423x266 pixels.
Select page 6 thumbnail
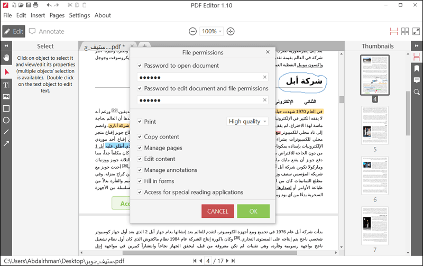(x=375, y=176)
